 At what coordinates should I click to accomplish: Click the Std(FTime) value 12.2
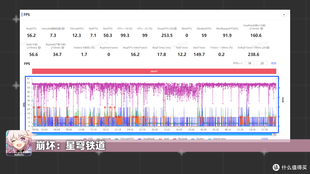[182, 54]
